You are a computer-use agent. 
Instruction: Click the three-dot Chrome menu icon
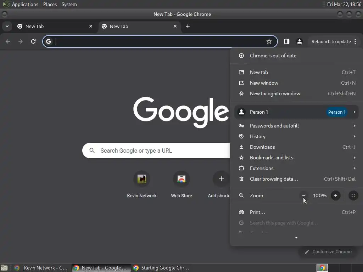pos(355,41)
